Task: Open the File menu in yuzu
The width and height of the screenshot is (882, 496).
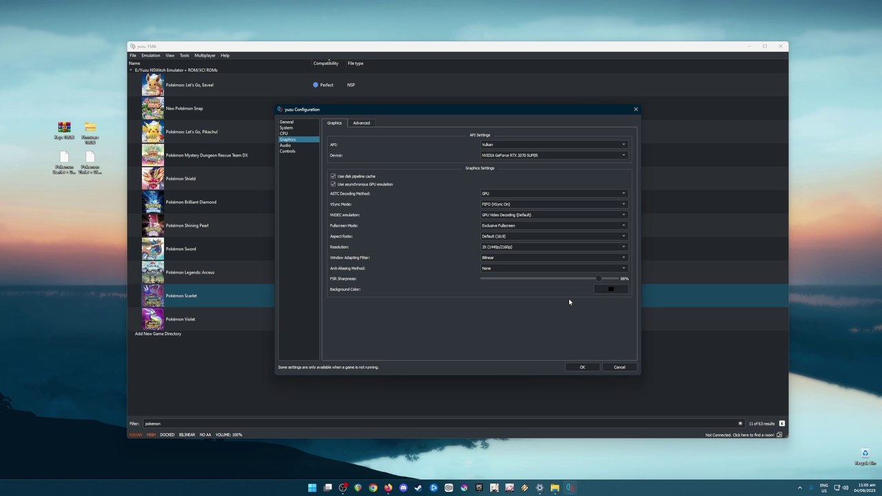Action: 133,55
